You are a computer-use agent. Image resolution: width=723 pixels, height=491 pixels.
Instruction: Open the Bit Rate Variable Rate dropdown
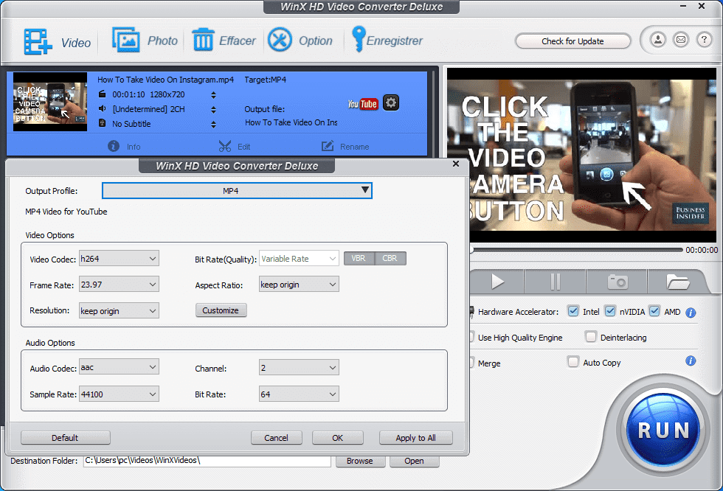299,258
